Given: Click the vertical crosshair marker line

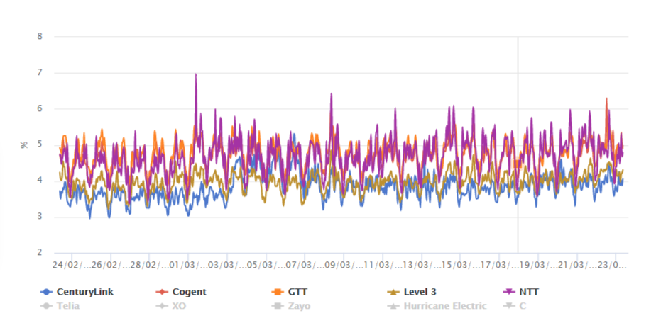Looking at the screenshot, I should [x=518, y=144].
